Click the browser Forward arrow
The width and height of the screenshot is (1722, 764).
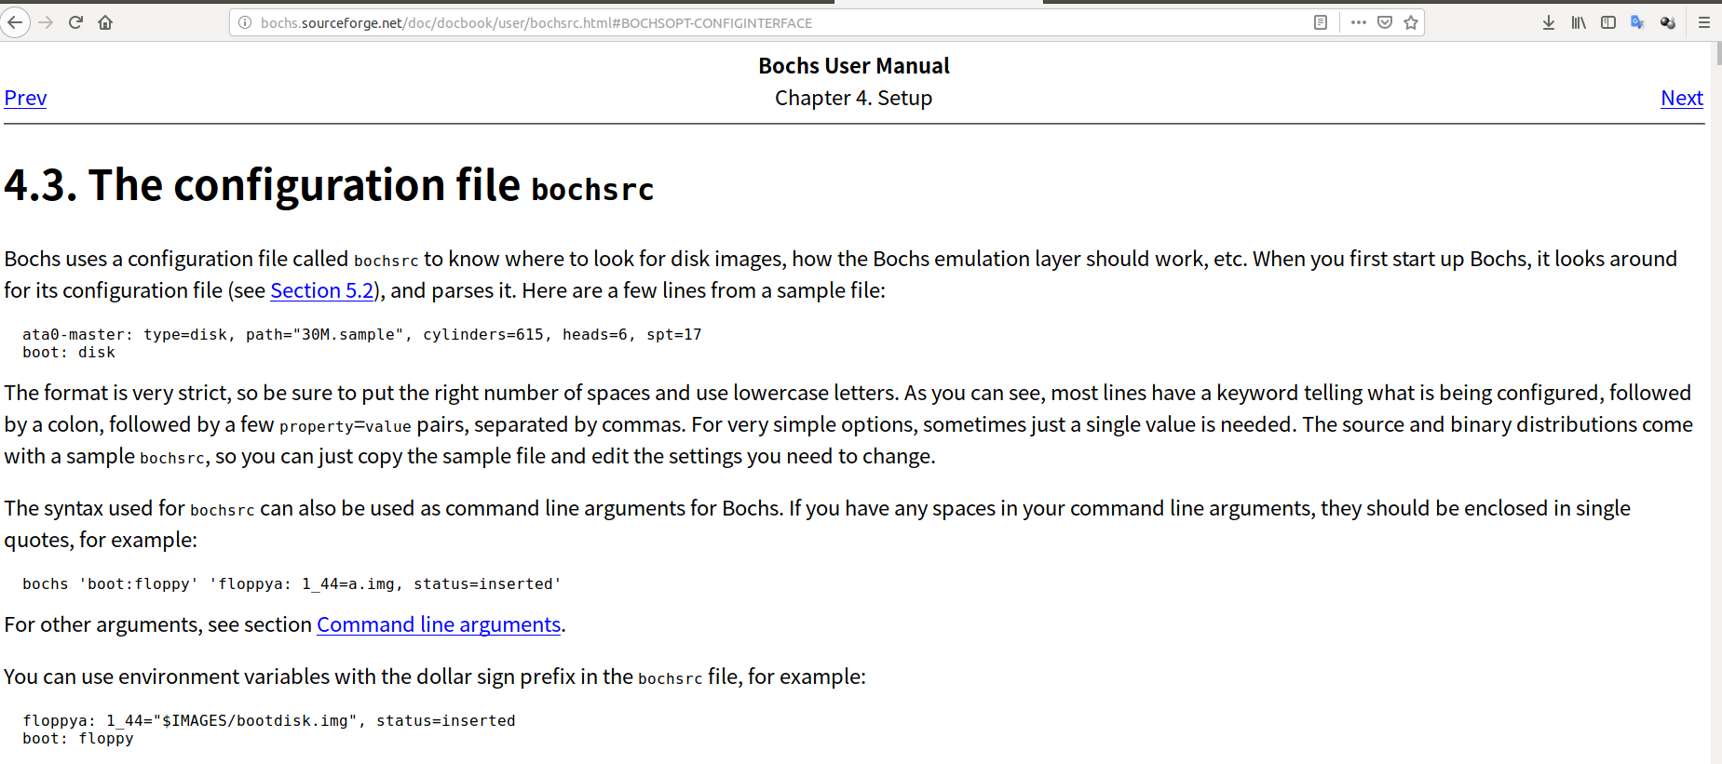coord(46,22)
